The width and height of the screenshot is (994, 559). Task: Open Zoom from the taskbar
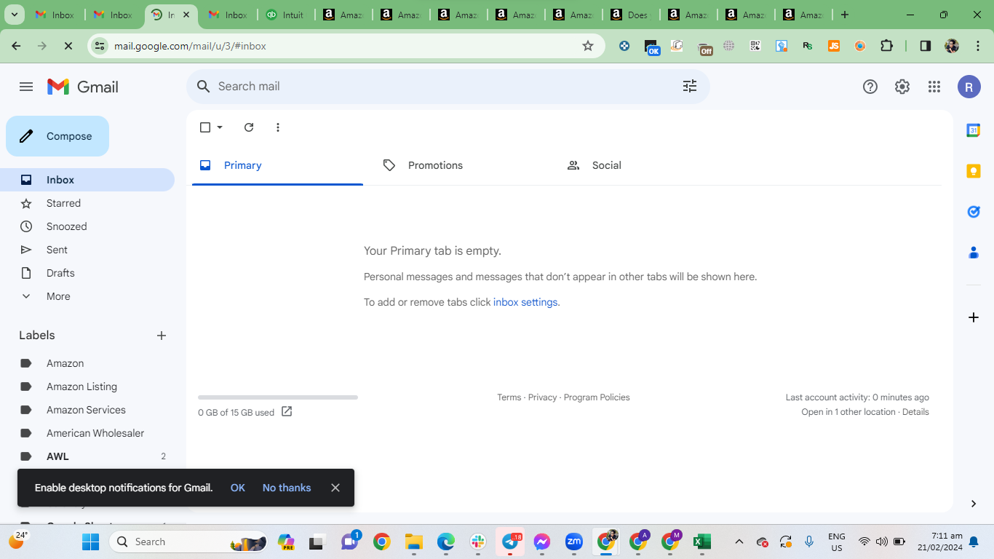pos(574,542)
